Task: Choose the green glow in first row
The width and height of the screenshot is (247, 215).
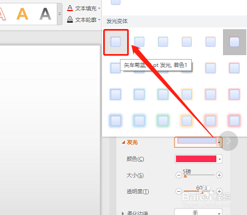Action: tap(163, 42)
